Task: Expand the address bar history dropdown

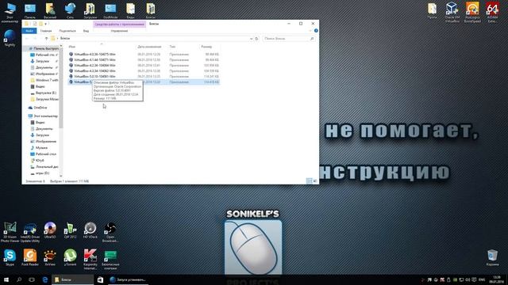Action: coord(251,39)
